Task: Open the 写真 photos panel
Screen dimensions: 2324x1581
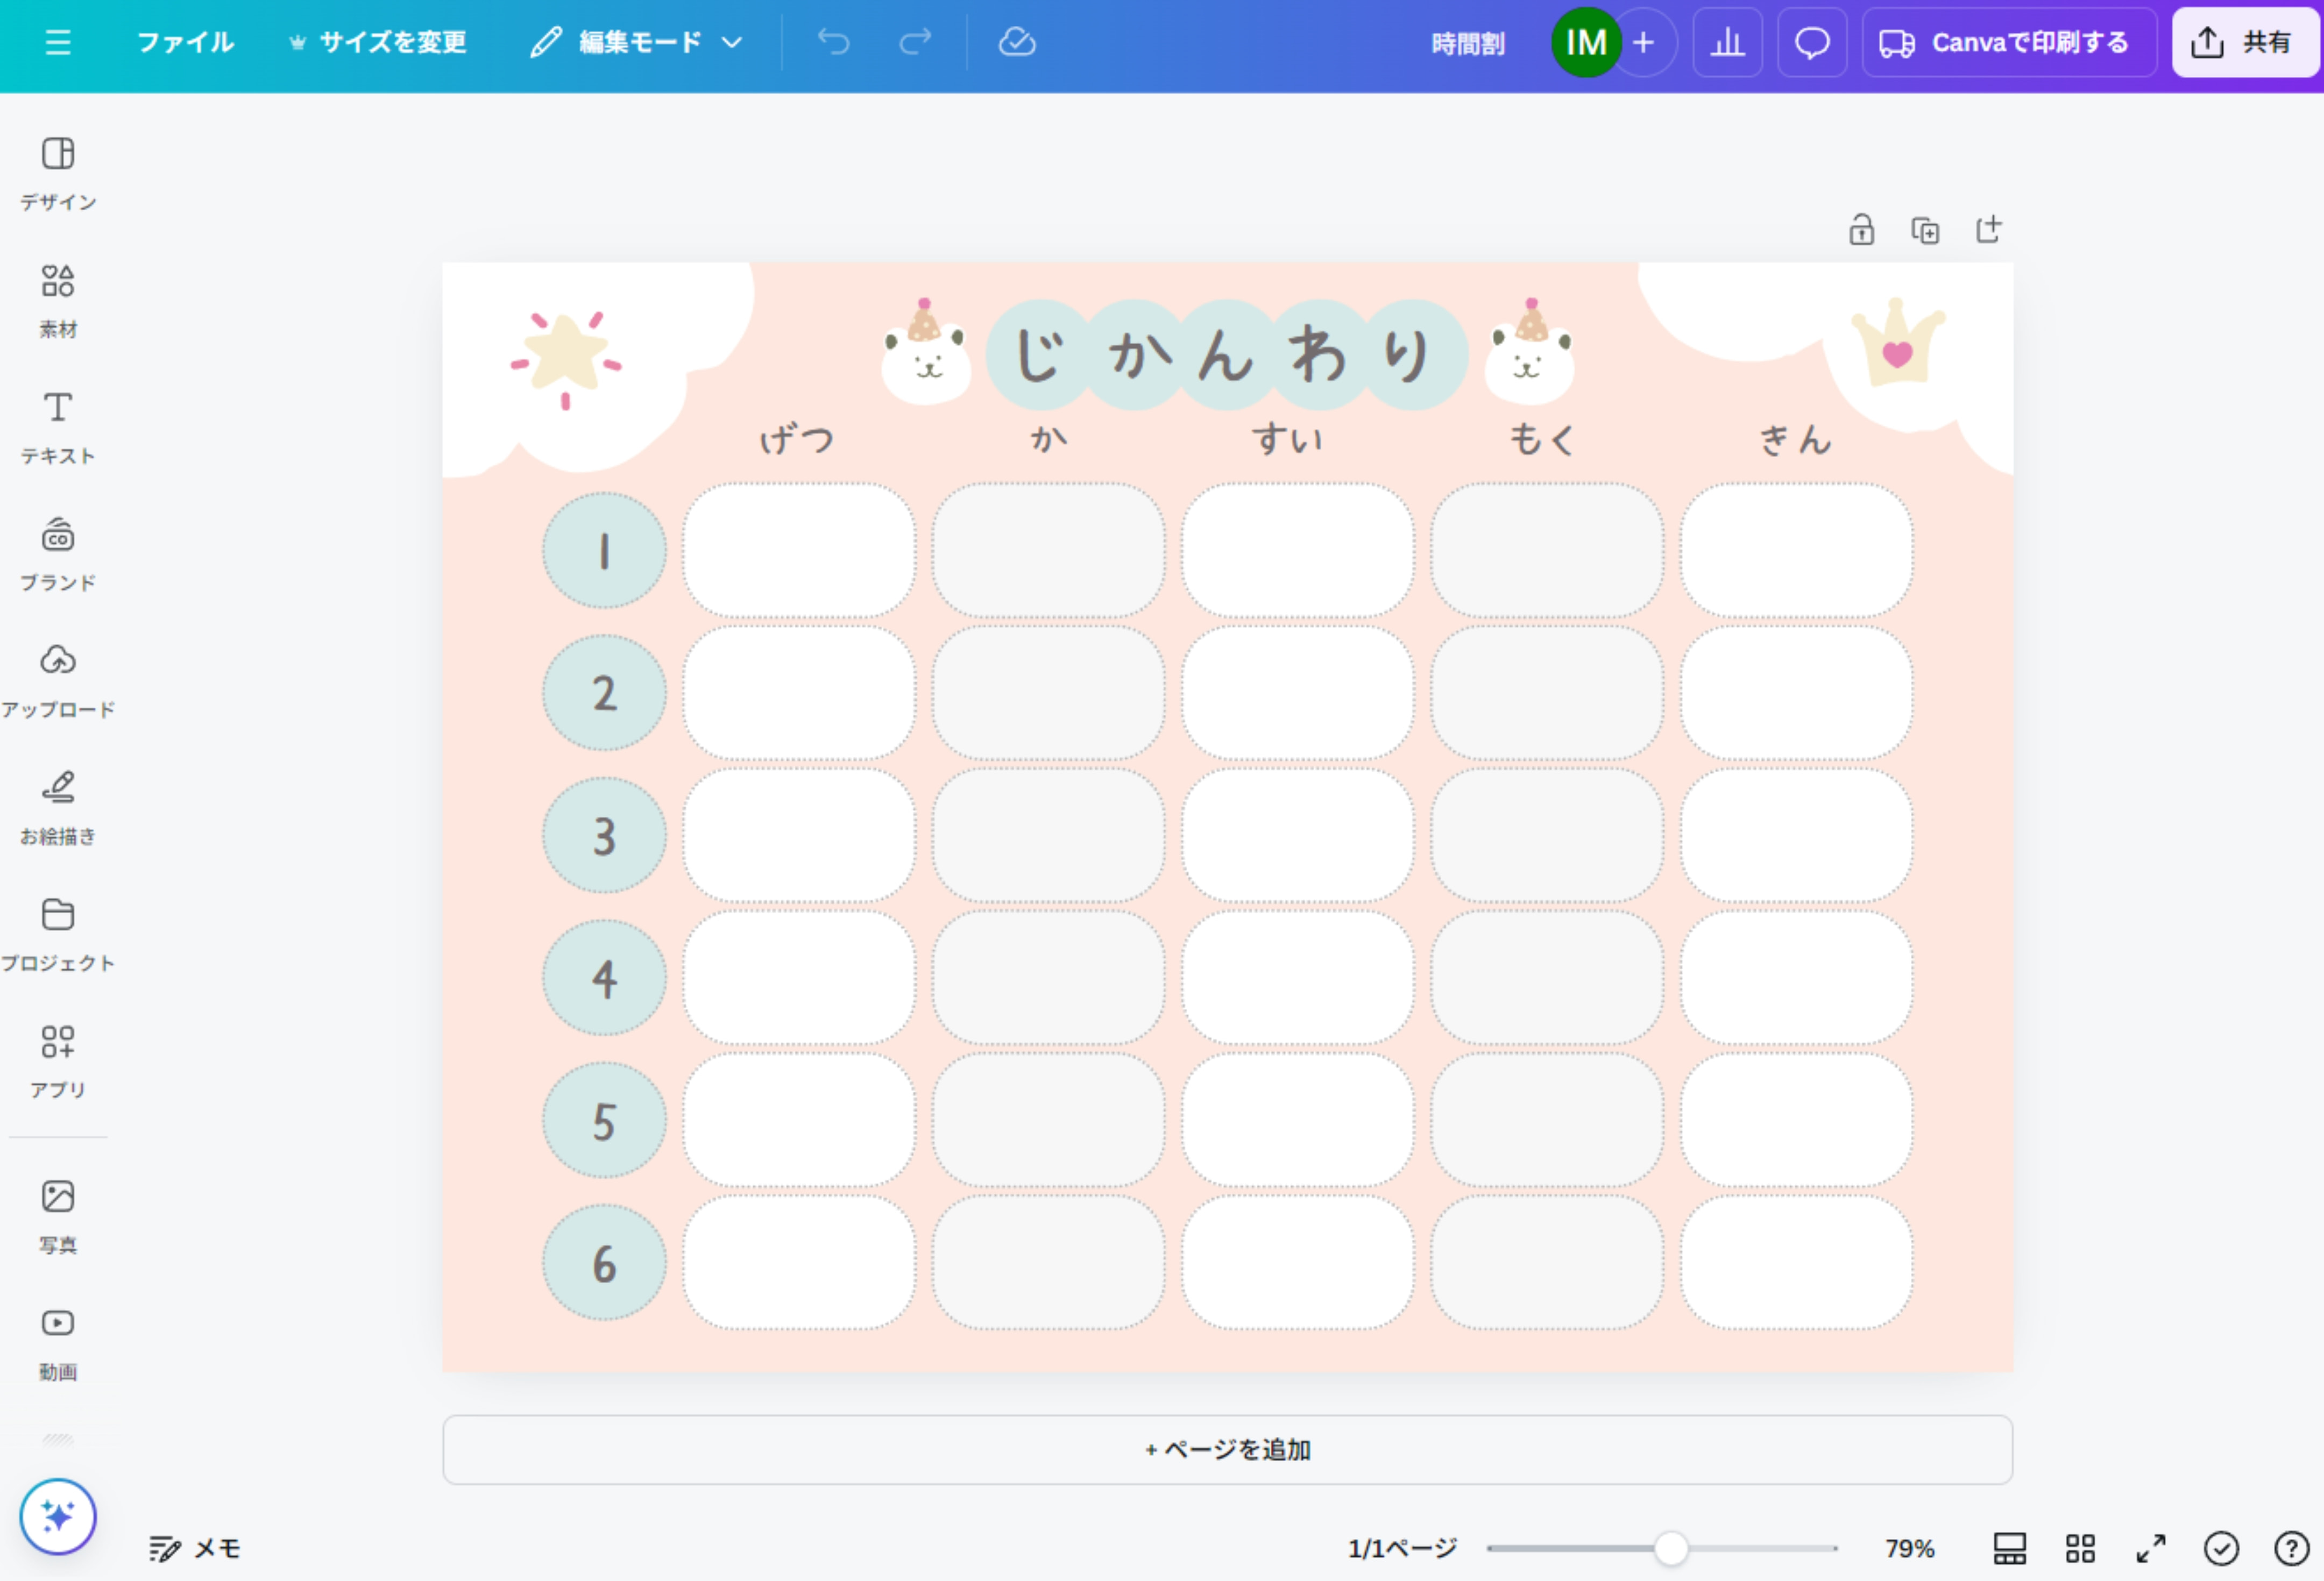Action: tap(58, 1217)
